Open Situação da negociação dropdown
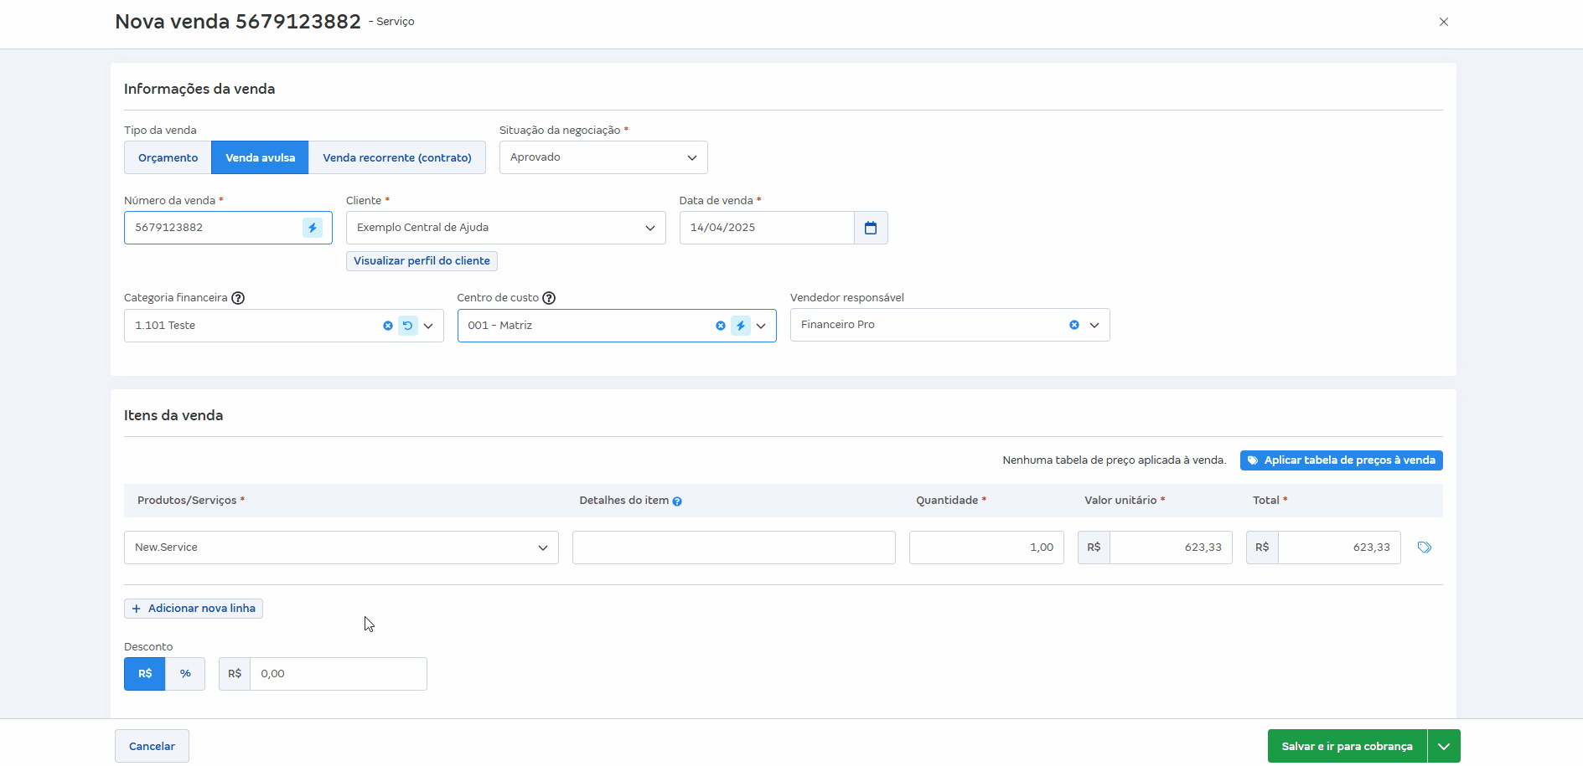The width and height of the screenshot is (1583, 766). point(603,157)
